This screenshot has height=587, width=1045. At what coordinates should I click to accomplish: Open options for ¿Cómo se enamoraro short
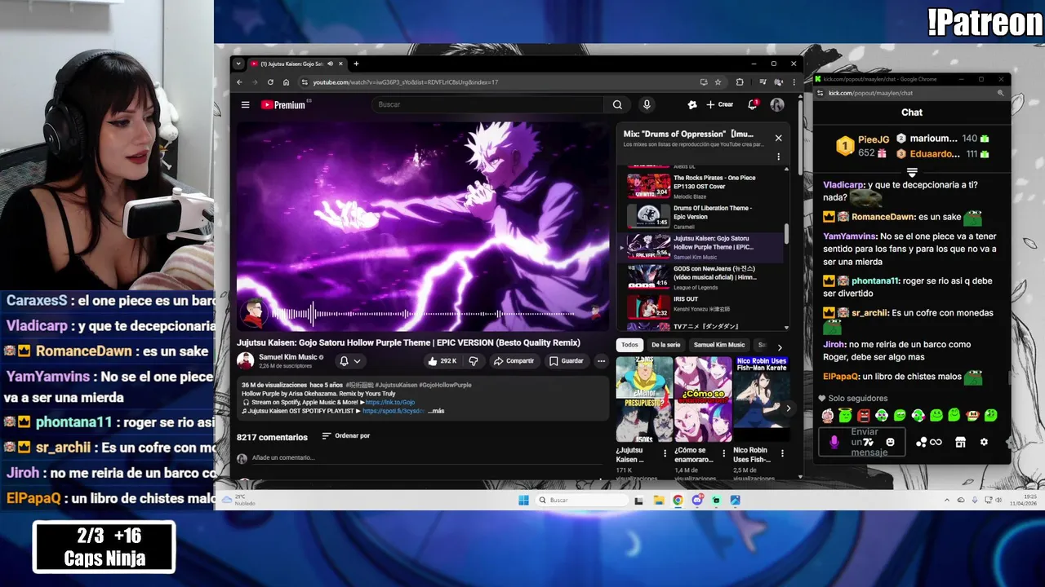tap(723, 453)
